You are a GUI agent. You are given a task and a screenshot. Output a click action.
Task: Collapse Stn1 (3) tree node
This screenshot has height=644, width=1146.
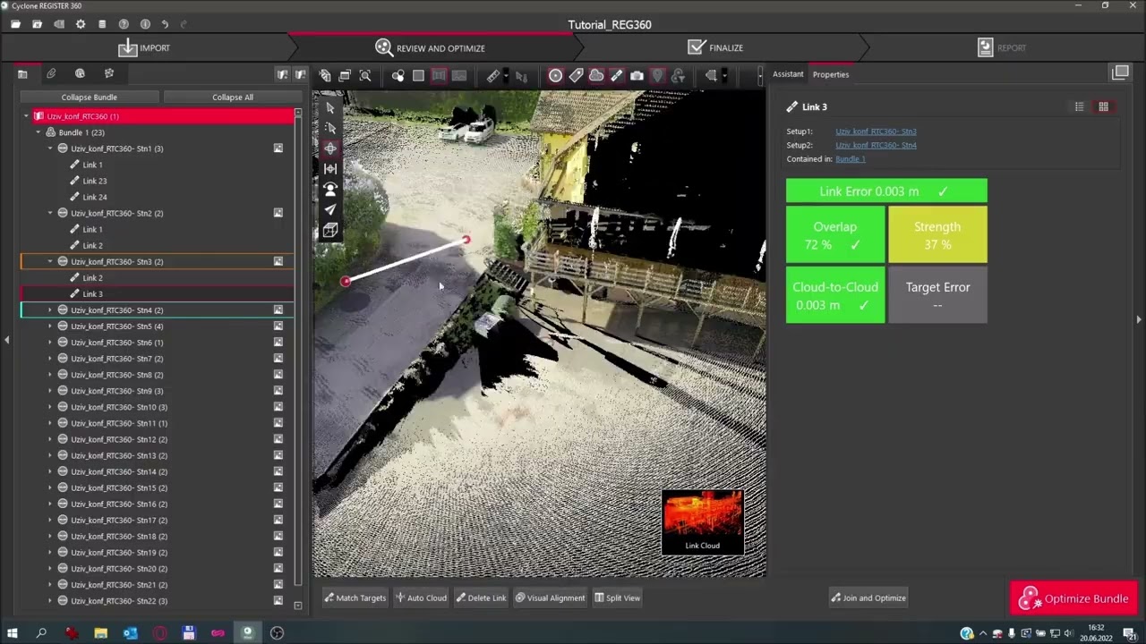[50, 148]
